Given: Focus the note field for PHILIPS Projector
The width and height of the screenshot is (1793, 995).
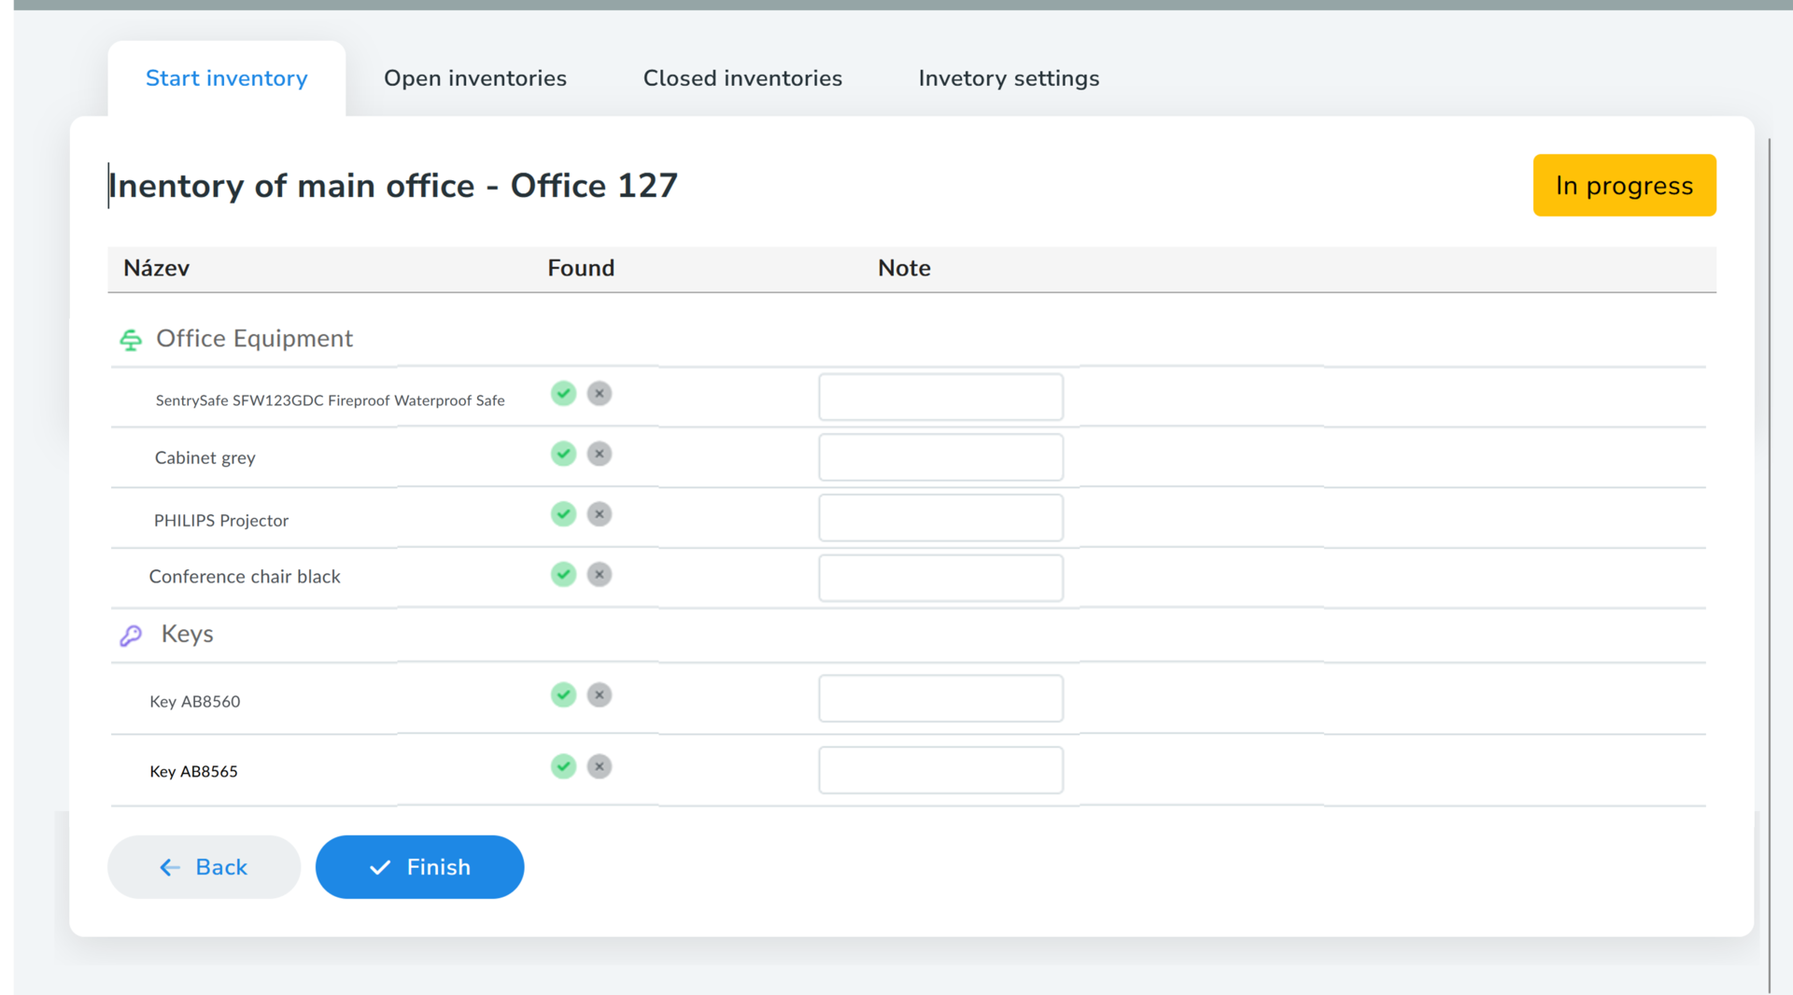Looking at the screenshot, I should click(x=940, y=518).
